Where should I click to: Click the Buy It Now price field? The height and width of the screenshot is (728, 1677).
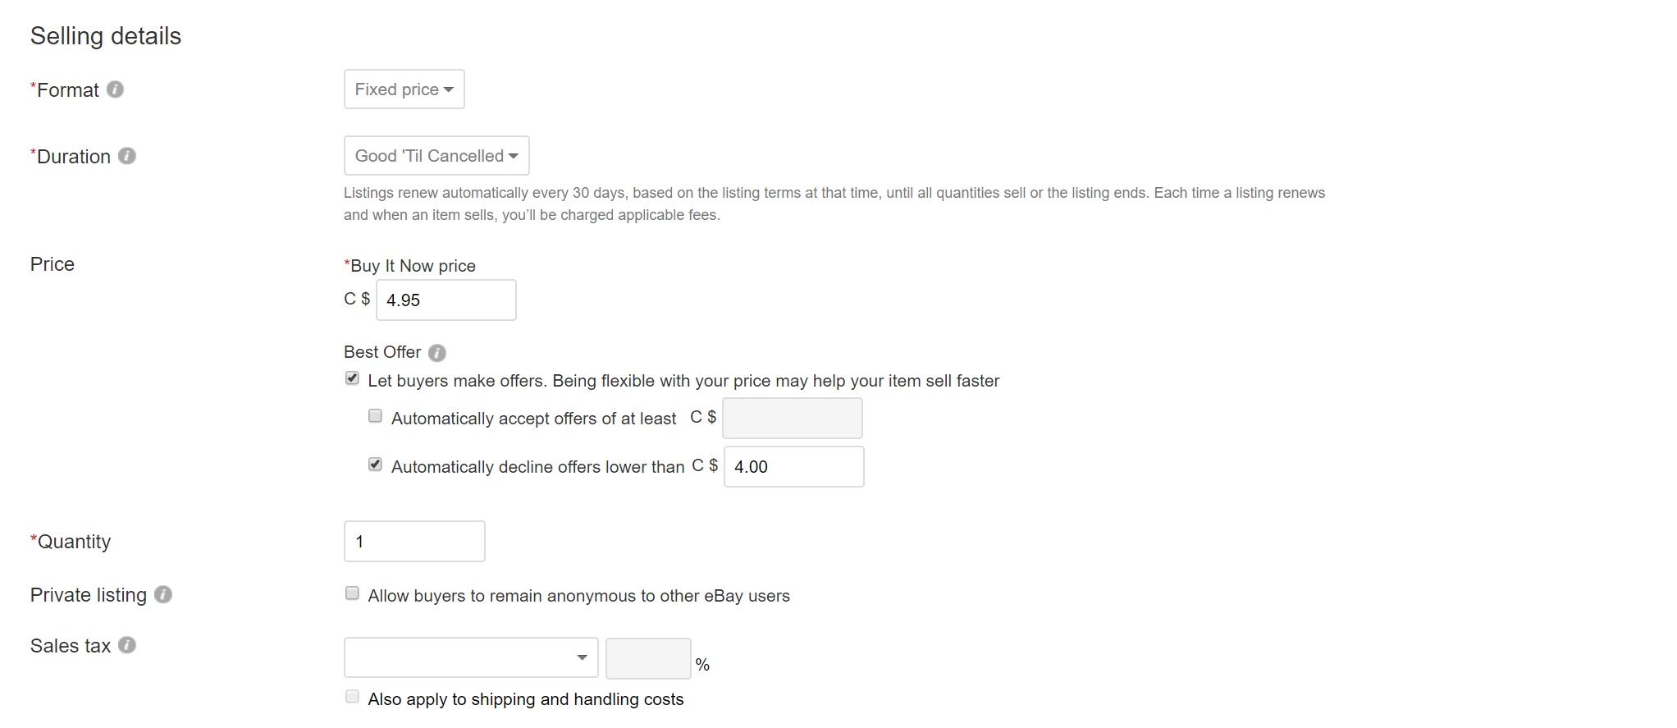tap(446, 300)
